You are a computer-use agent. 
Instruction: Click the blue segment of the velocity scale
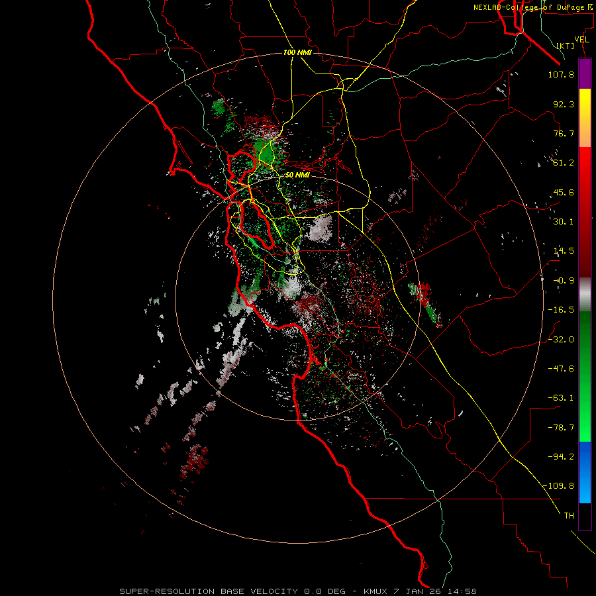point(585,472)
